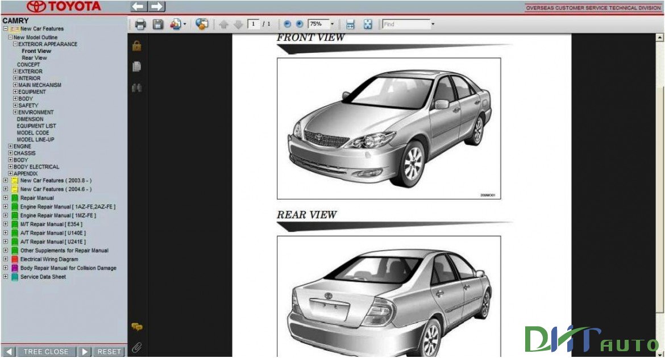Expand the ENVIRONMENT tree node
Screen dimensions: 665x358
coord(15,112)
